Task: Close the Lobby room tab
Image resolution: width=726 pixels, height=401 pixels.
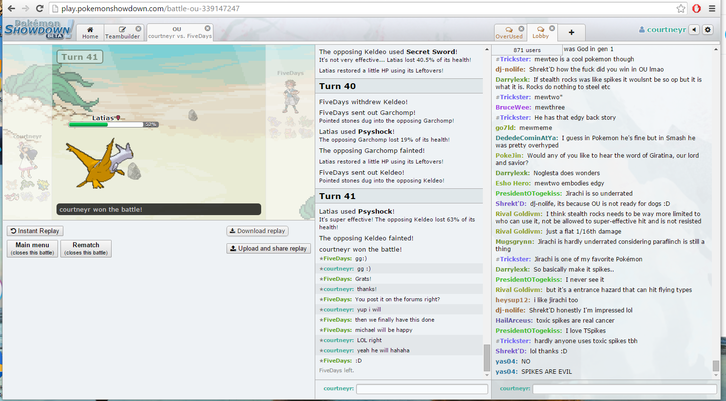Action: pyautogui.click(x=552, y=28)
